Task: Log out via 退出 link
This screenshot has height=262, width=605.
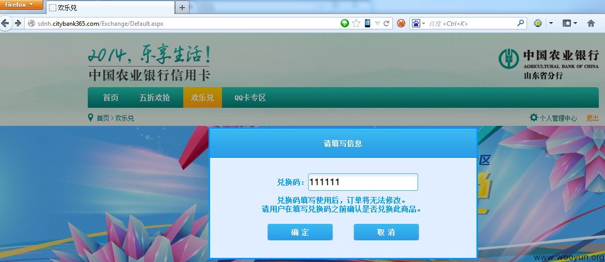Action: 592,118
